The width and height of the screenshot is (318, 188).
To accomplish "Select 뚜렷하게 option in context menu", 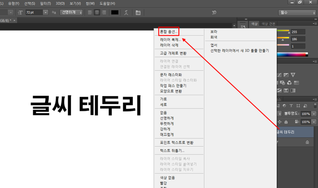I will pyautogui.click(x=167, y=124).
